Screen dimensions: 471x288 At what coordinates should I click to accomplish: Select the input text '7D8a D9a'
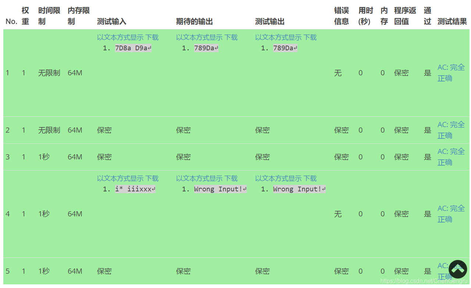[x=133, y=48]
